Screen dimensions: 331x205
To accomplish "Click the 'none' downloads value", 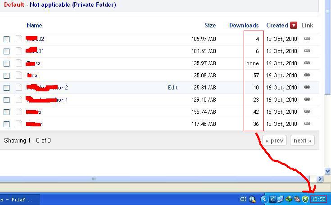I will (253, 63).
